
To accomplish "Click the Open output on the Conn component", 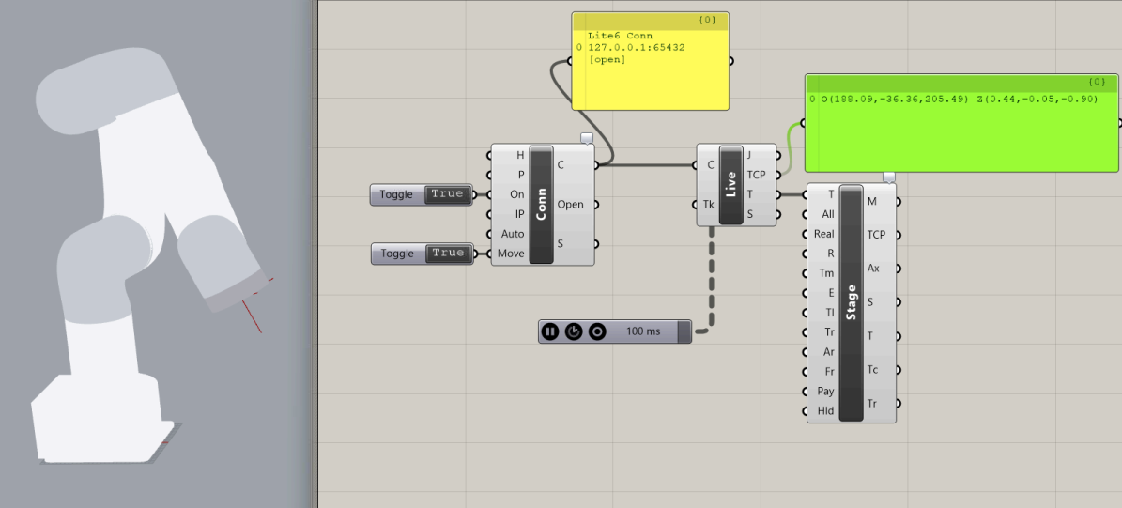I will tap(570, 205).
